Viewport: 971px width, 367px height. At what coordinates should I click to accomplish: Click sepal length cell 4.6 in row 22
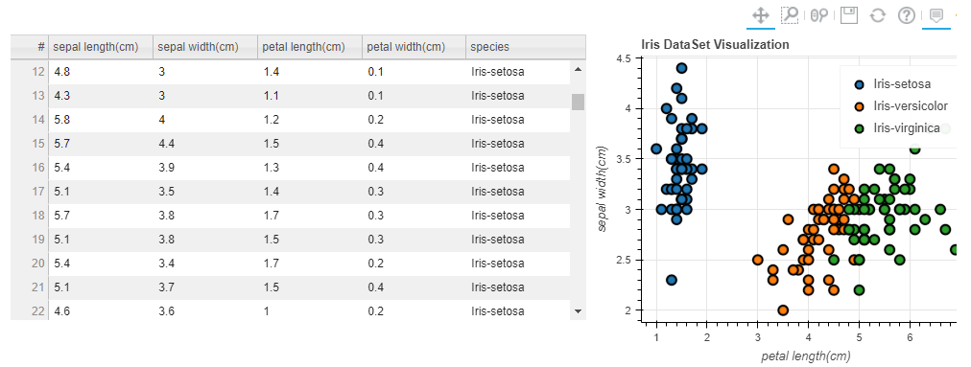[x=101, y=311]
